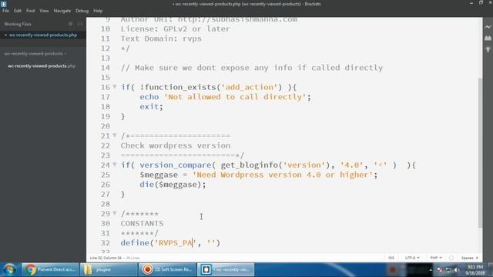Switch to ZD Soft Screen Recorder
The height and width of the screenshot is (277, 493).
(167, 269)
